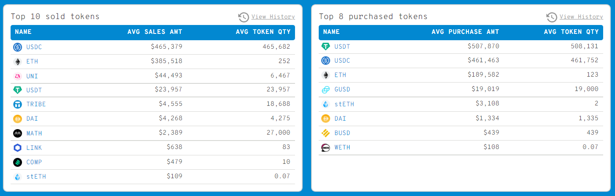Open DAI link in sold tokens
This screenshot has width=615, height=196.
tap(32, 119)
